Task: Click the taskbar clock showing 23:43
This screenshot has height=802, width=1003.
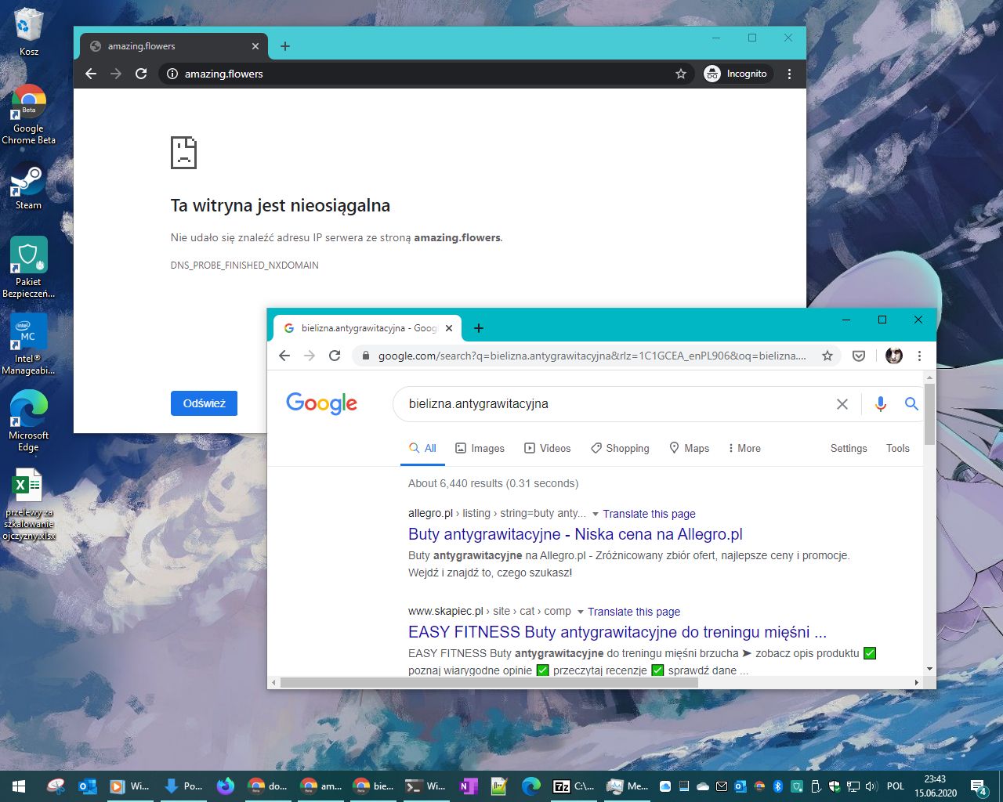Action: [935, 786]
